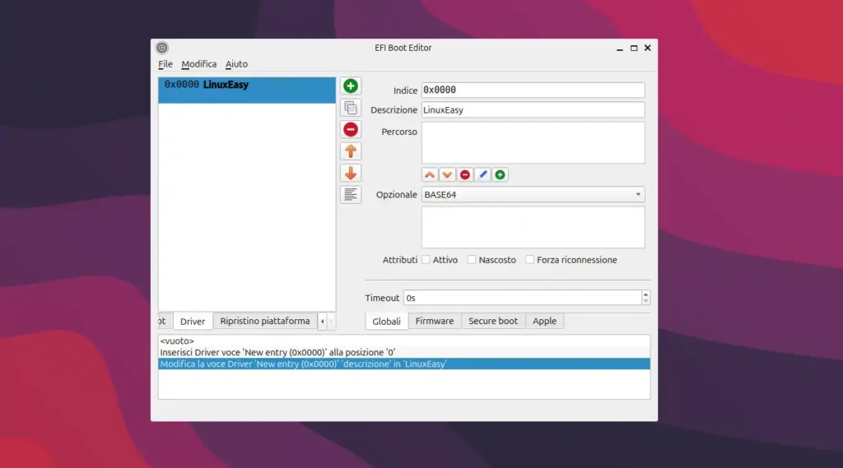Switch to the Ripristino piattaforma tab
This screenshot has height=468, width=843.
click(x=264, y=321)
